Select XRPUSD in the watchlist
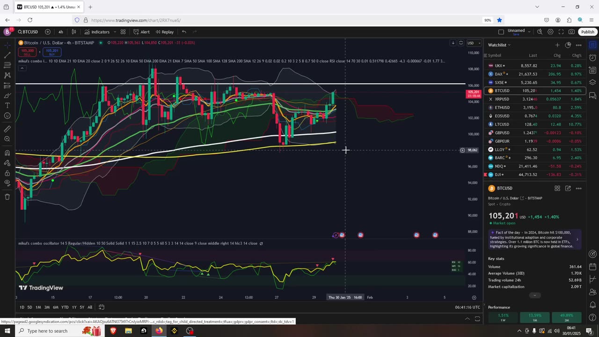This screenshot has height=337, width=599. tap(535, 99)
